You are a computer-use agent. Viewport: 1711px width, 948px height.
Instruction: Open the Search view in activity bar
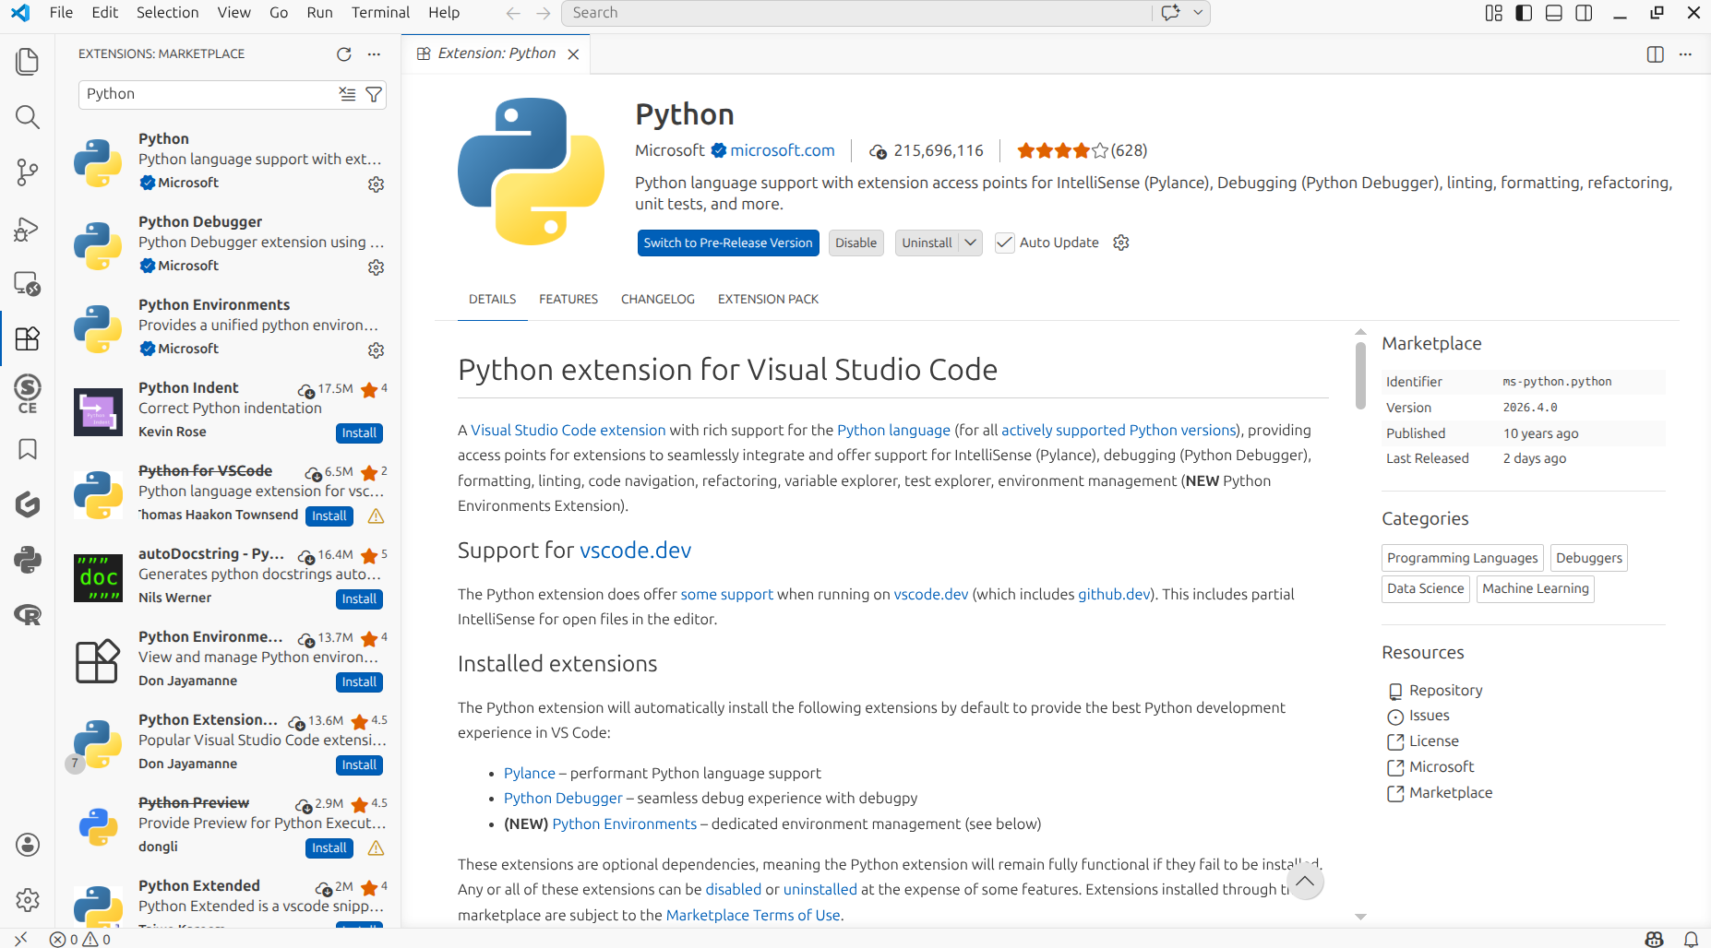point(28,117)
